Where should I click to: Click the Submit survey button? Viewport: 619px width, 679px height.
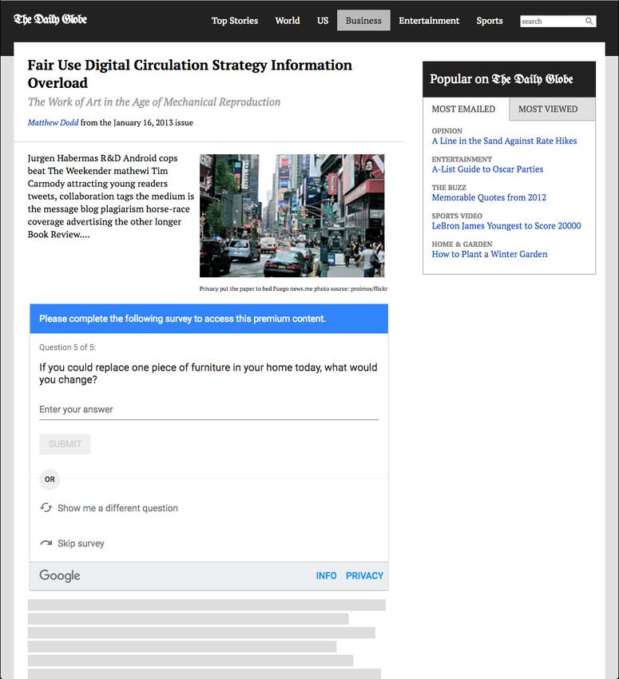(x=65, y=444)
